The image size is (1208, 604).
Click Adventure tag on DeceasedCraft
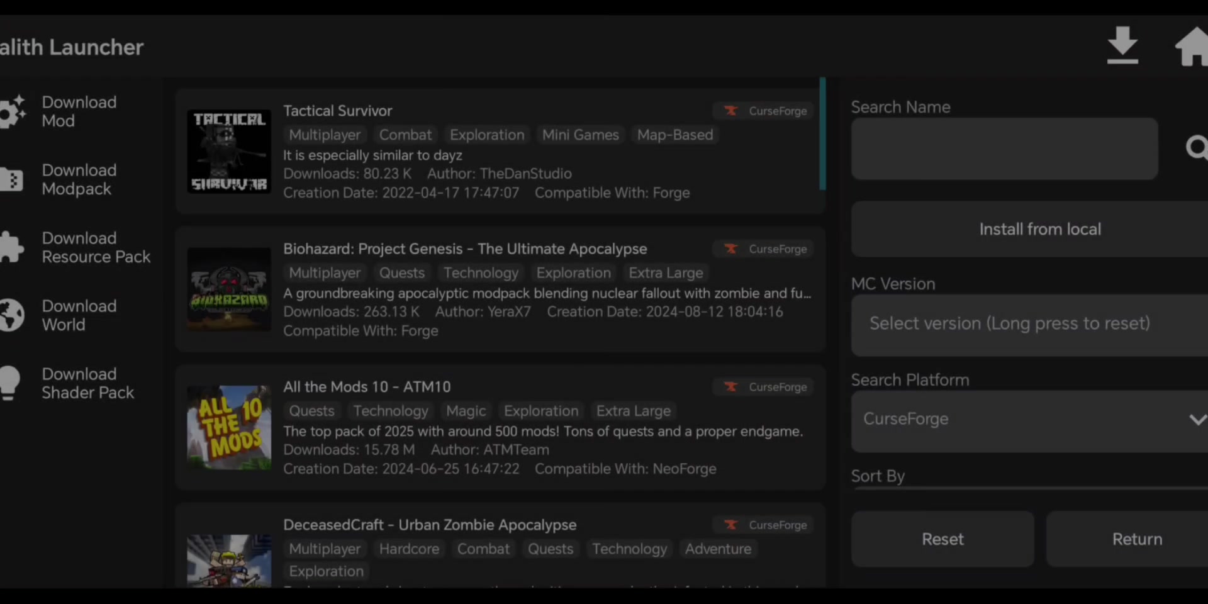coord(718,549)
